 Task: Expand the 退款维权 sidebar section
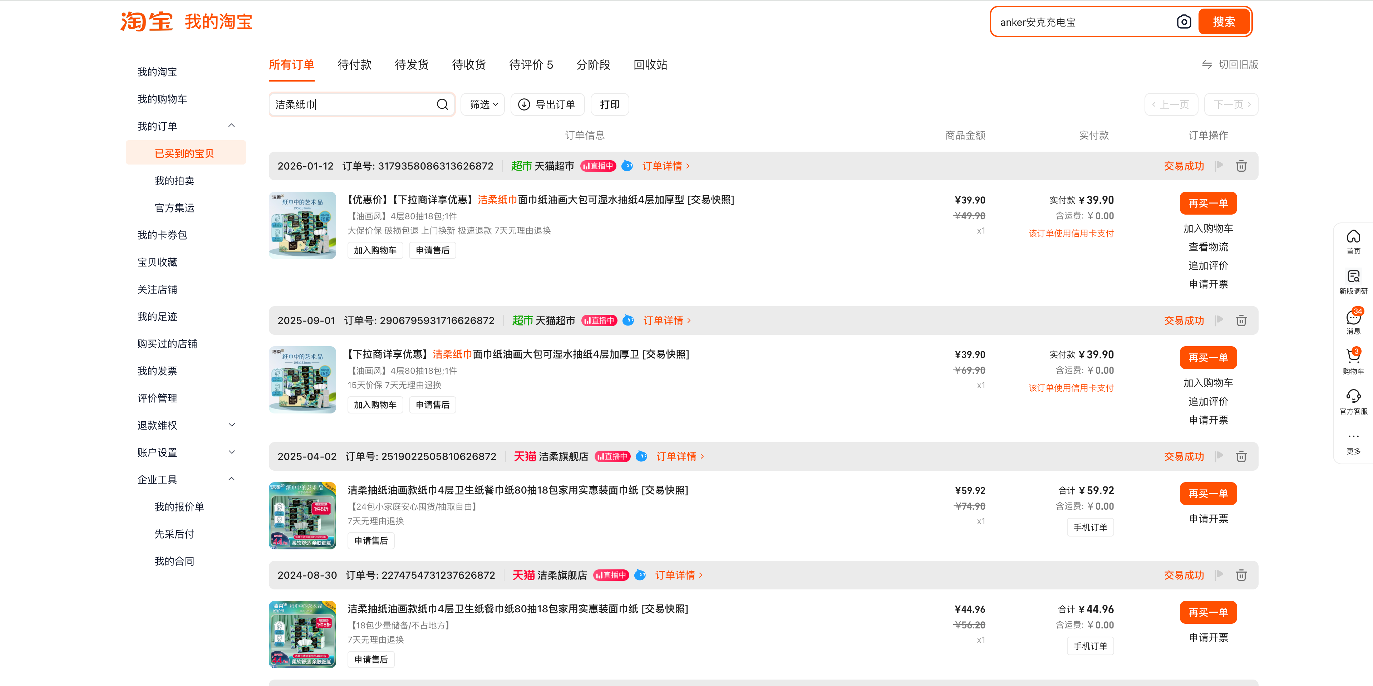click(232, 425)
